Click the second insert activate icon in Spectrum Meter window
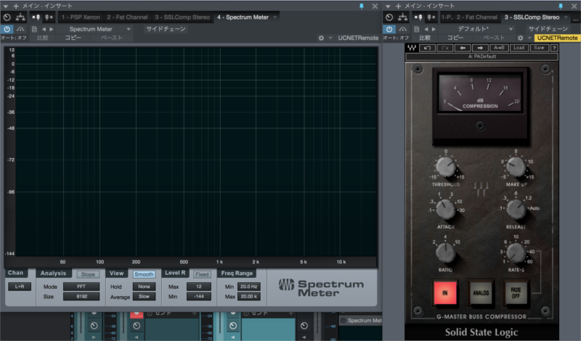The width and height of the screenshot is (581, 341). click(49, 17)
